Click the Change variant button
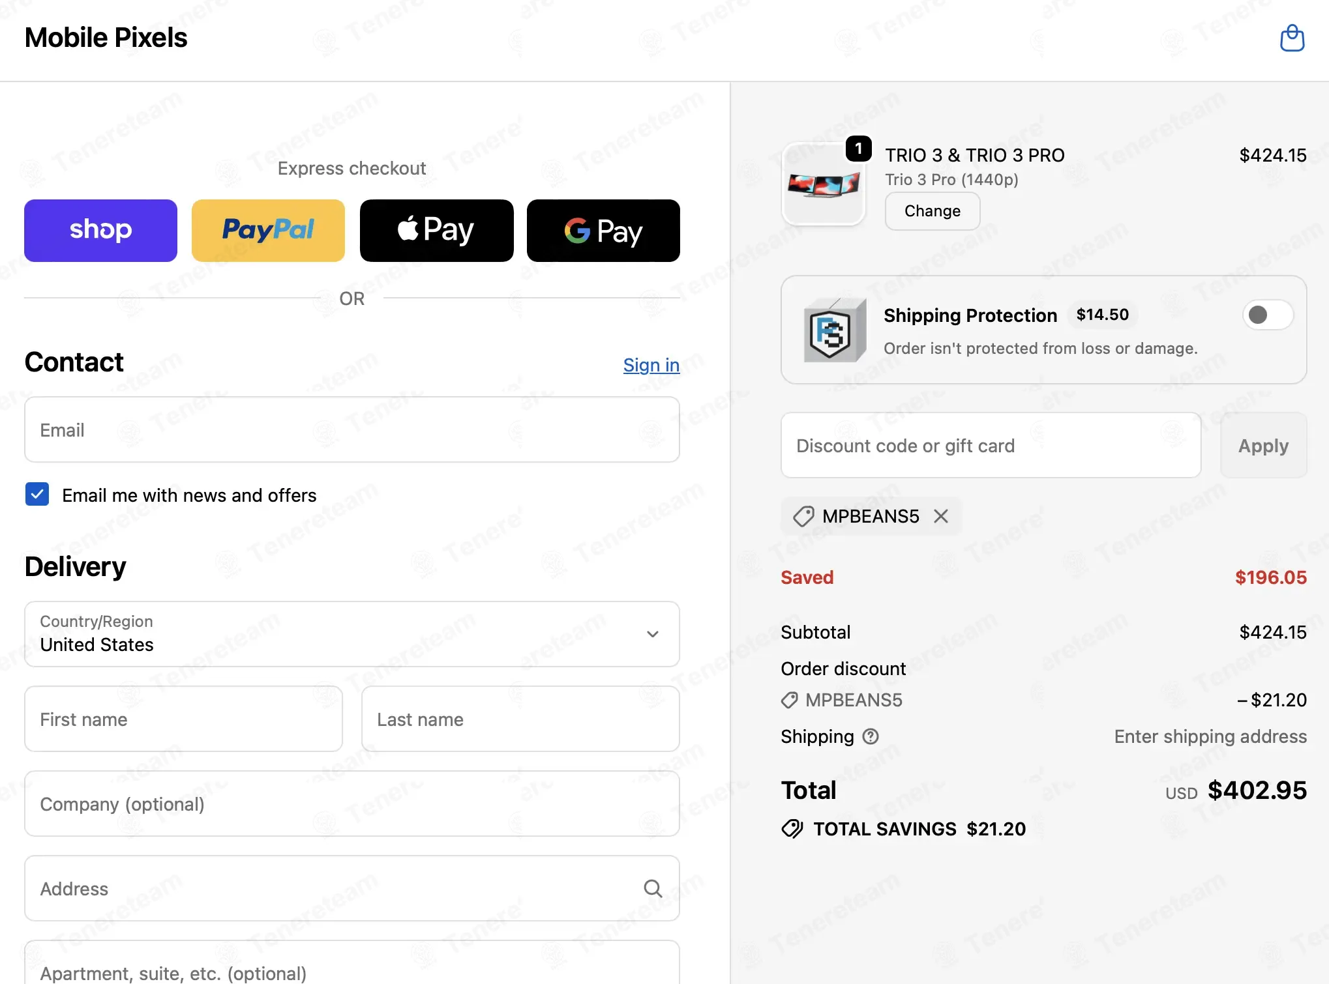 pyautogui.click(x=933, y=211)
